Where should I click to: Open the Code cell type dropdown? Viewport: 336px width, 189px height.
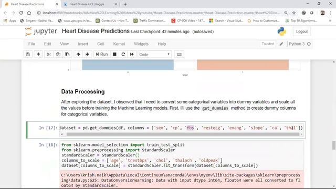click(x=154, y=55)
